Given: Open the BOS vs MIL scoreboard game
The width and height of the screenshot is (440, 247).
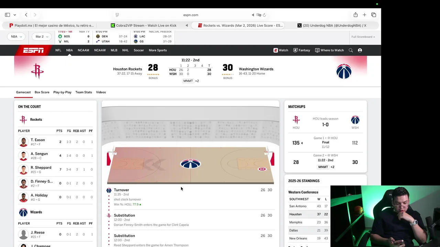Looking at the screenshot, I should point(74,37).
